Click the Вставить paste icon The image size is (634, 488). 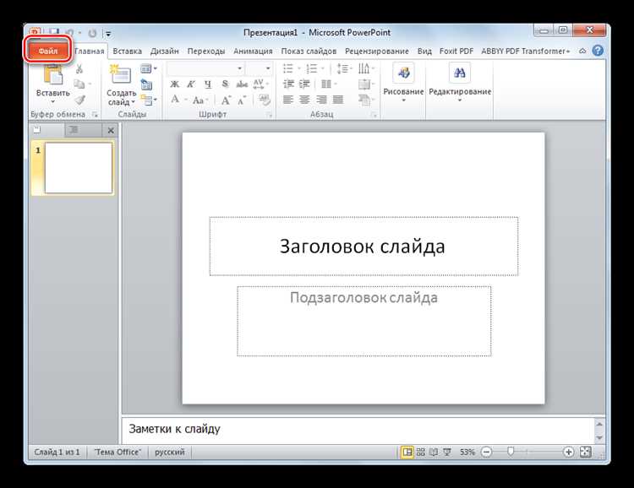tap(53, 75)
